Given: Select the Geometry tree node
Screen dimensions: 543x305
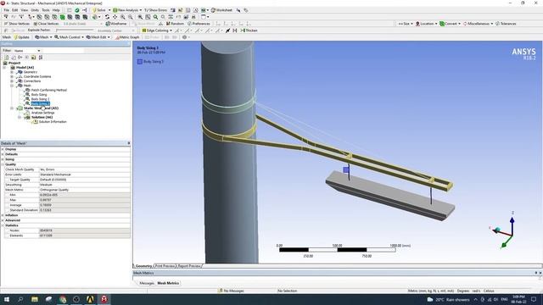Looking at the screenshot, I should [31, 72].
